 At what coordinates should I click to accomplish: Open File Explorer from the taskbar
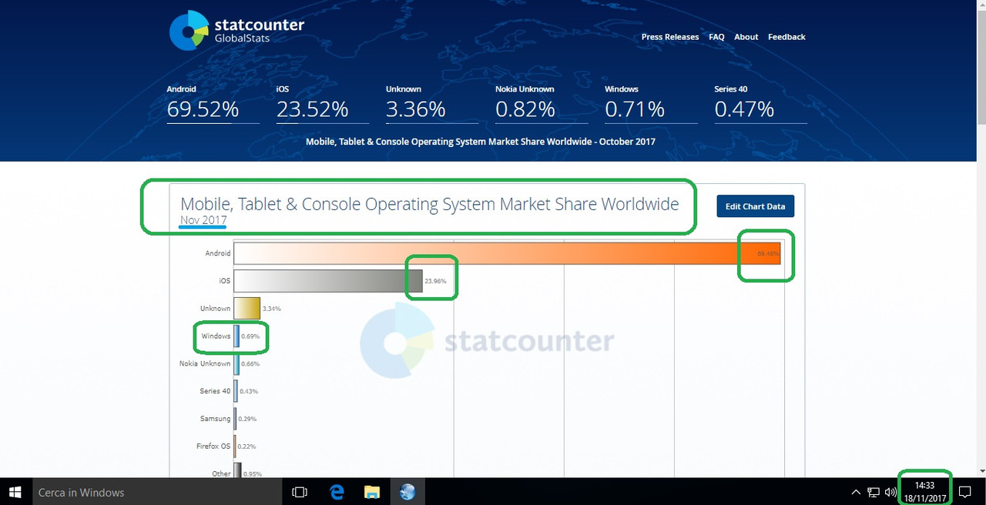[372, 492]
